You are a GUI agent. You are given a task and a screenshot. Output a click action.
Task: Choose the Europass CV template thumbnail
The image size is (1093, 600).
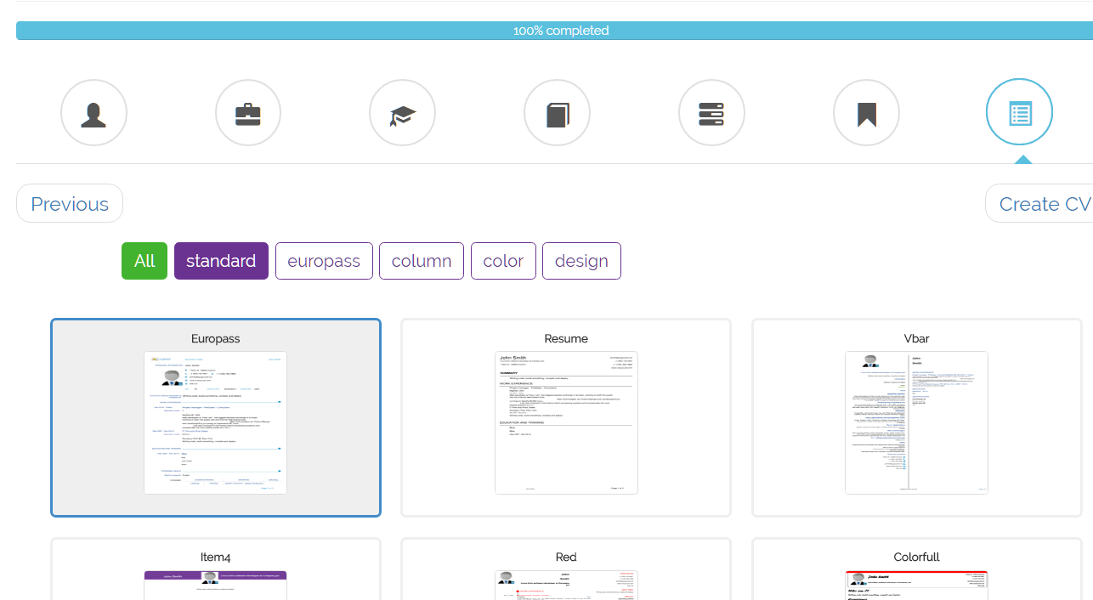[x=216, y=422]
